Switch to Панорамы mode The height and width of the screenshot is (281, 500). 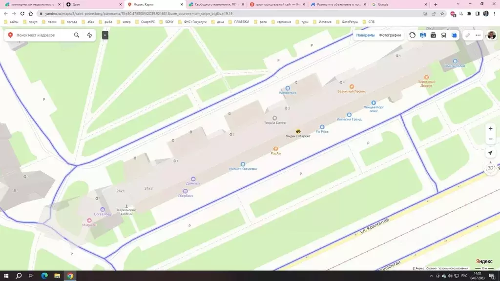click(365, 35)
